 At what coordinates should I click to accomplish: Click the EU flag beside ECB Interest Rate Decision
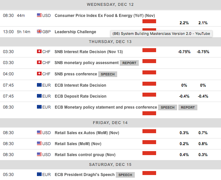(x=39, y=85)
